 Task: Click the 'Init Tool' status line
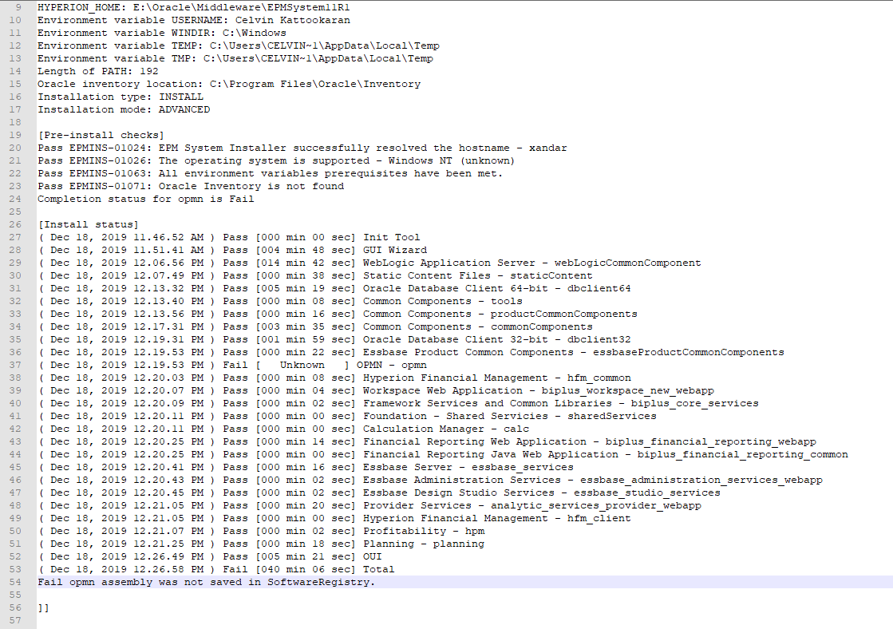pyautogui.click(x=229, y=237)
